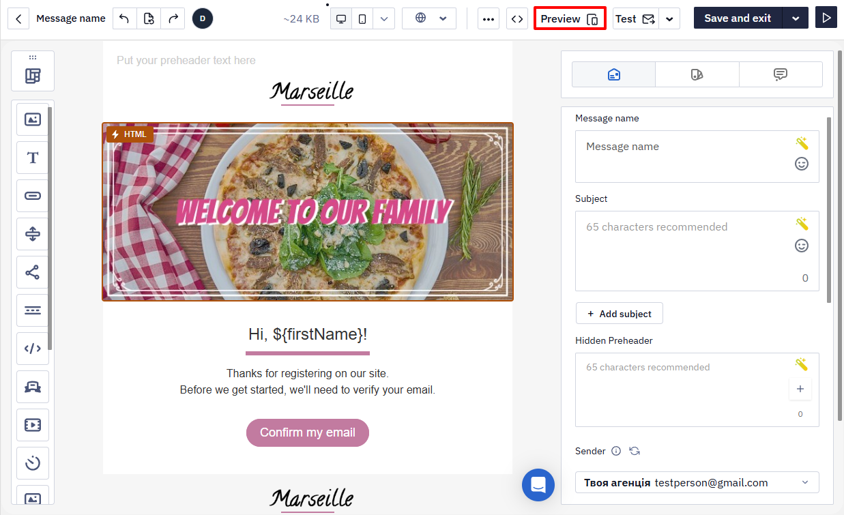Open the structures layout panel icon
Viewport: 844px width, 515px height.
(33, 76)
